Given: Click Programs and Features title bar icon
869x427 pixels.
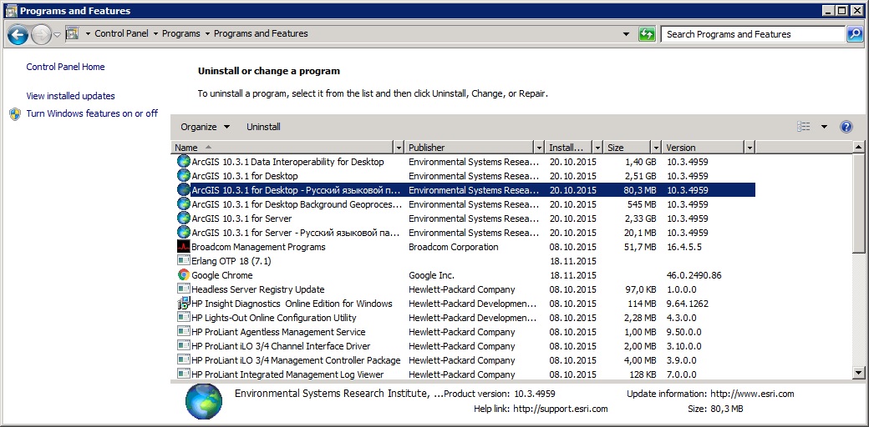Looking at the screenshot, I should [11, 11].
